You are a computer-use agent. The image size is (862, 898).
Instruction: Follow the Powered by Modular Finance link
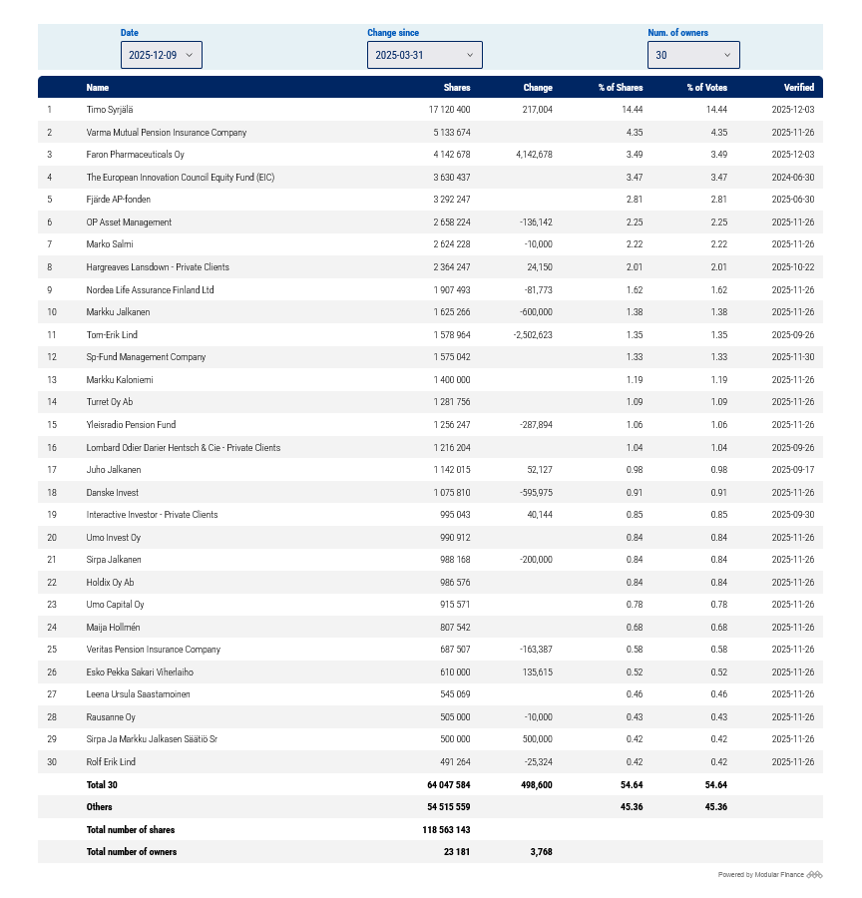[760, 875]
